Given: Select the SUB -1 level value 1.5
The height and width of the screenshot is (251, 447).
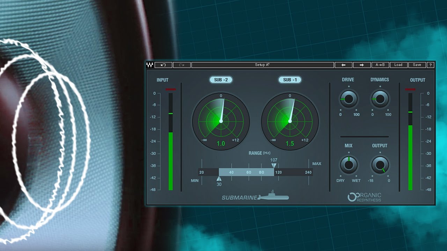Looking at the screenshot, I should click(x=290, y=143).
